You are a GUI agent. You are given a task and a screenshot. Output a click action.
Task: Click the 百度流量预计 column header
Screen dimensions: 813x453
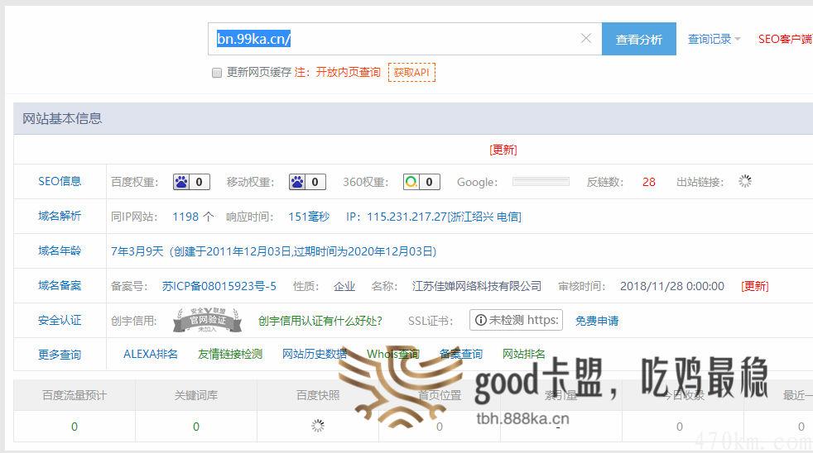75,395
